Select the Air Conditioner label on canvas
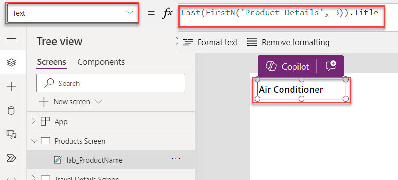 tap(301, 89)
